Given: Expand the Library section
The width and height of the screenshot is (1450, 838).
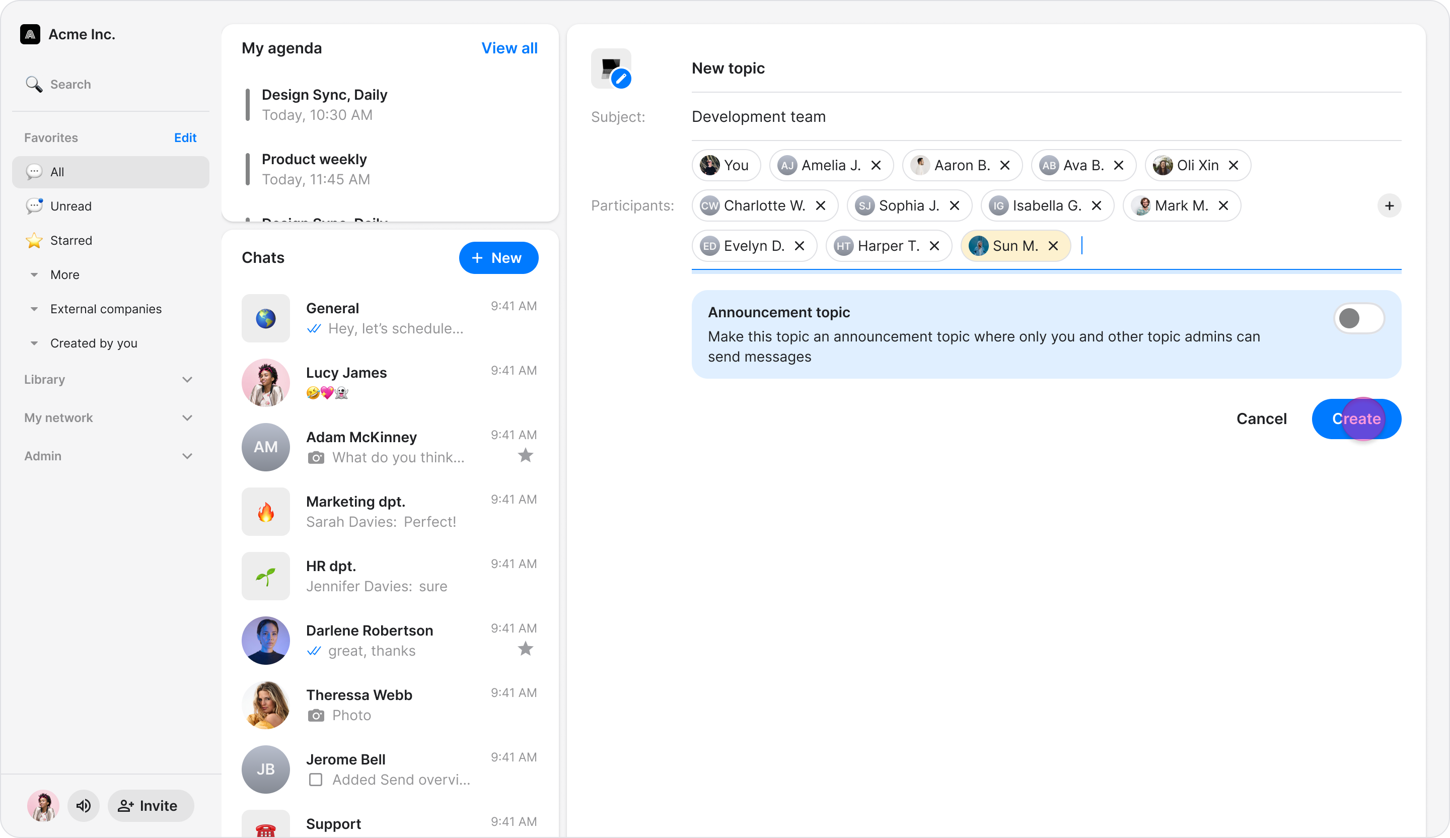Looking at the screenshot, I should [x=187, y=379].
